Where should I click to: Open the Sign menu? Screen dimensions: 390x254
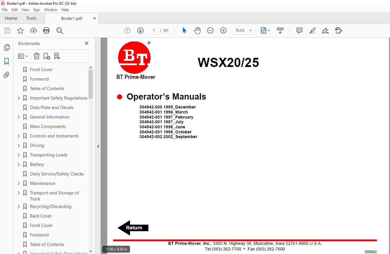point(37,10)
